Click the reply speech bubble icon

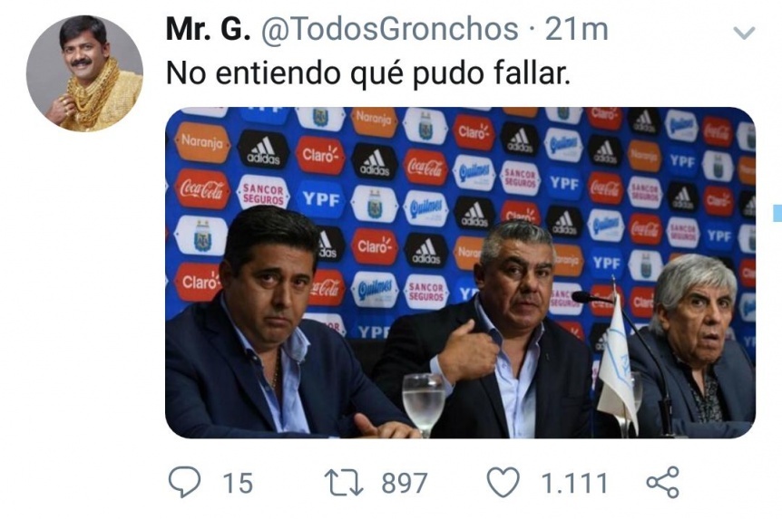tap(184, 482)
